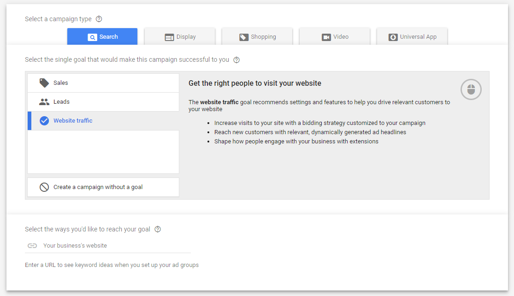Focus the Your business's website field
This screenshot has width=514, height=296.
click(115, 246)
